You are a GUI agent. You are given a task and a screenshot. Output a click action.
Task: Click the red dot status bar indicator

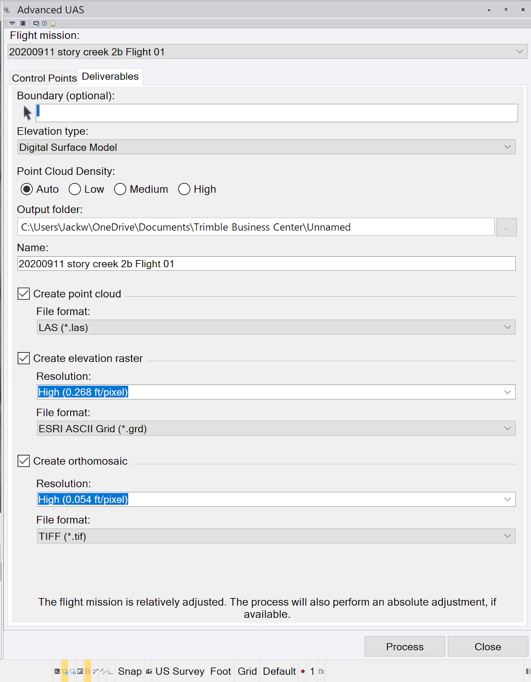point(303,671)
